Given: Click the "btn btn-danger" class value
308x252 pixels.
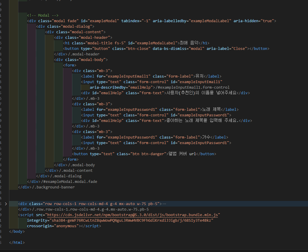Looking at the screenshot, I should pyautogui.click(x=148, y=154).
